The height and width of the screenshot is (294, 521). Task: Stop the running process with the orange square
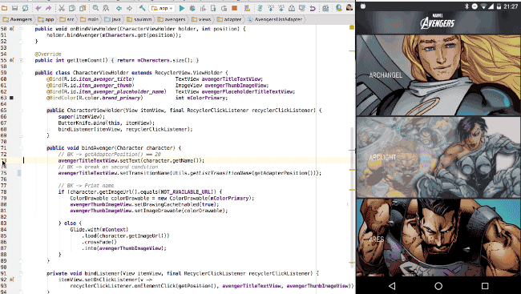(235, 8)
